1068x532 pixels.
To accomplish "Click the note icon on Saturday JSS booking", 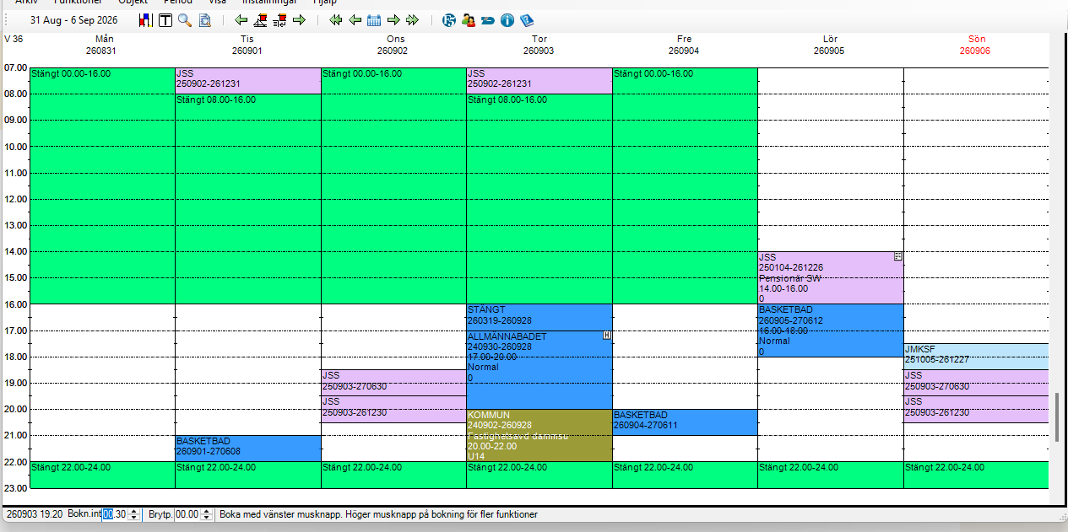I will tap(898, 256).
